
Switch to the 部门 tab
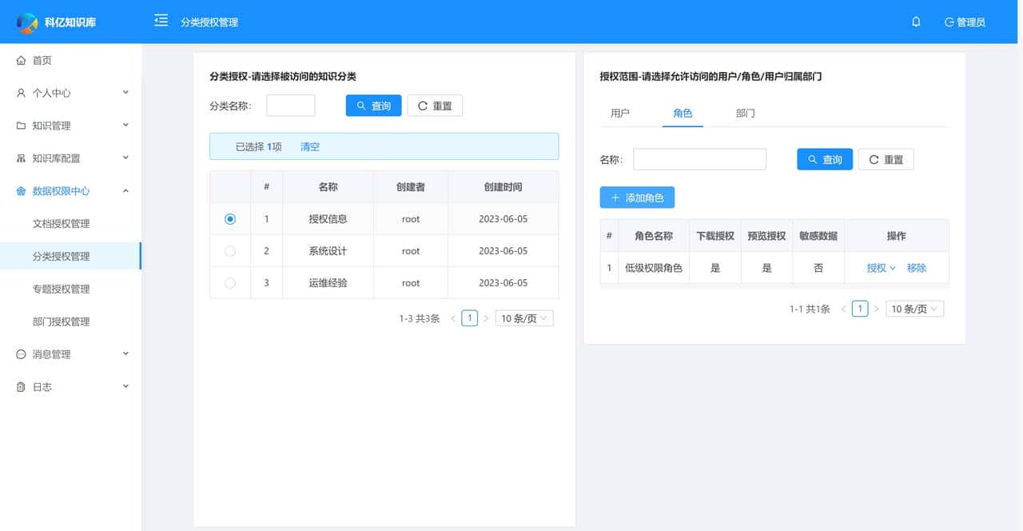pos(745,113)
